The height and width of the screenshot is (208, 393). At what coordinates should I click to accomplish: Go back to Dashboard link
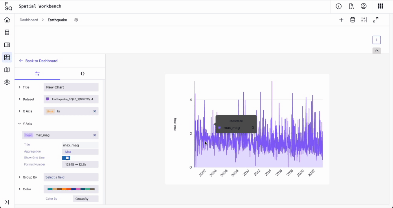[x=39, y=61]
